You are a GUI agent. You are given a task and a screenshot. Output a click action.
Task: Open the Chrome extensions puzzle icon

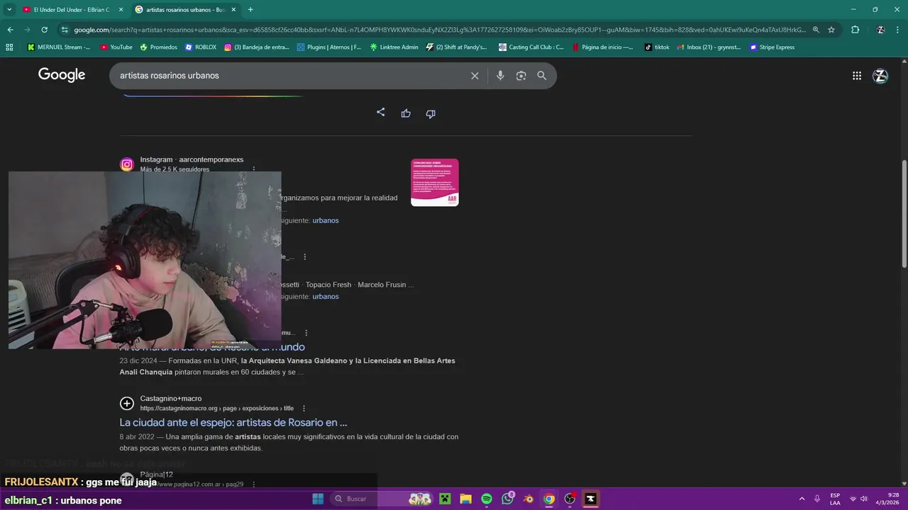click(x=855, y=30)
